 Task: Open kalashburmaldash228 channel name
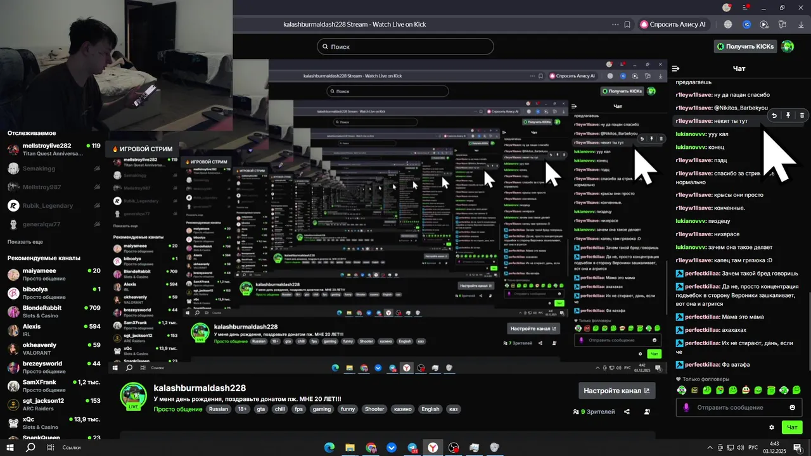[200, 388]
